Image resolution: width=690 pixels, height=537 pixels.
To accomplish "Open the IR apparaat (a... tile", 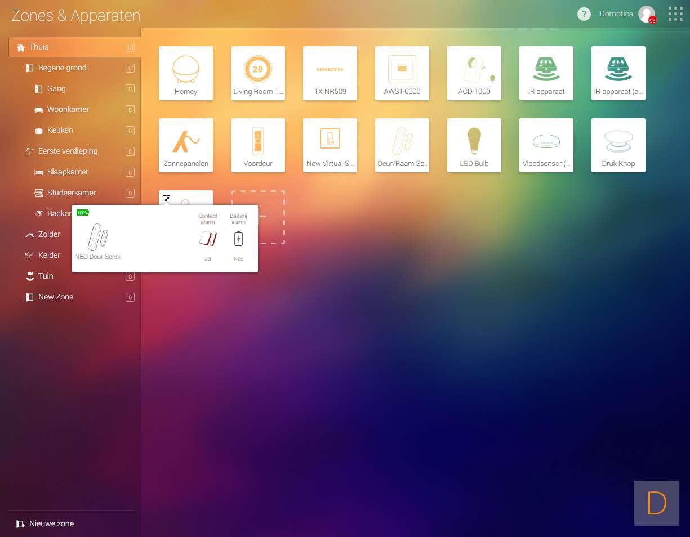I will [618, 73].
